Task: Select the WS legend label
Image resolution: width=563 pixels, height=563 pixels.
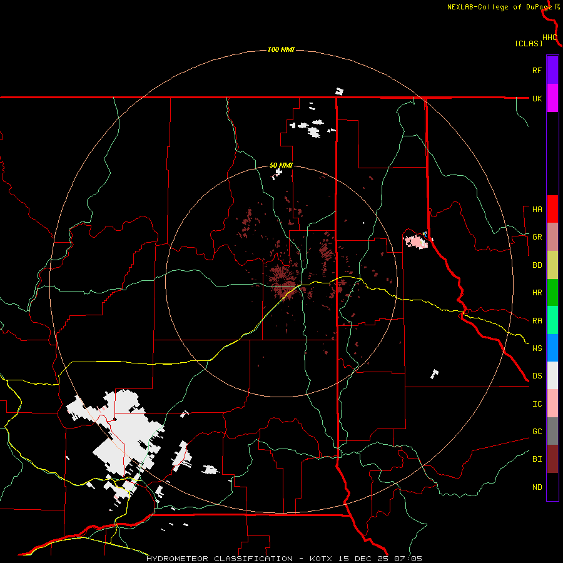Action: click(537, 348)
